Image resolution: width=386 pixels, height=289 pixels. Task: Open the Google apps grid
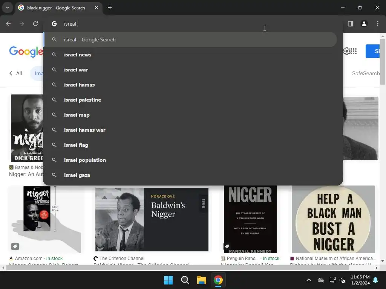point(354,51)
